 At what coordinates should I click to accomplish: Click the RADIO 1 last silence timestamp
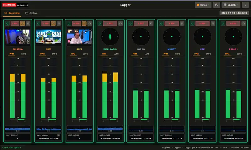click(x=233, y=138)
